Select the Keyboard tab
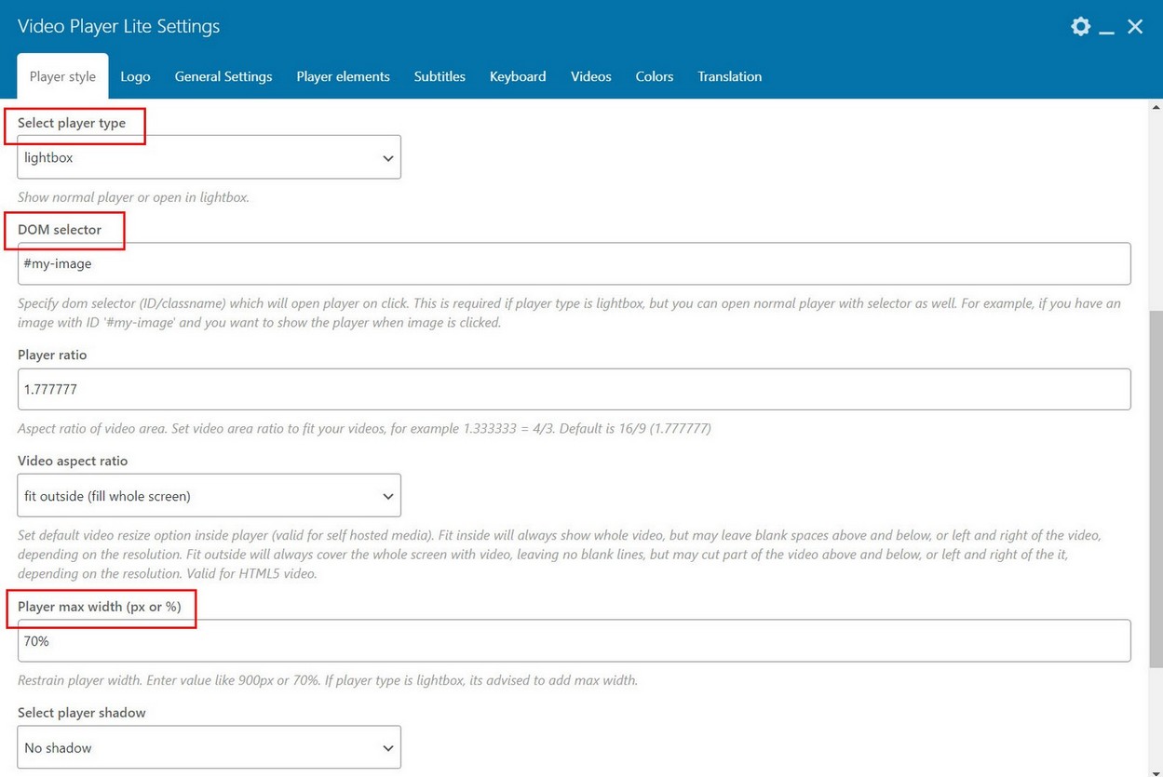The height and width of the screenshot is (777, 1163). click(518, 76)
